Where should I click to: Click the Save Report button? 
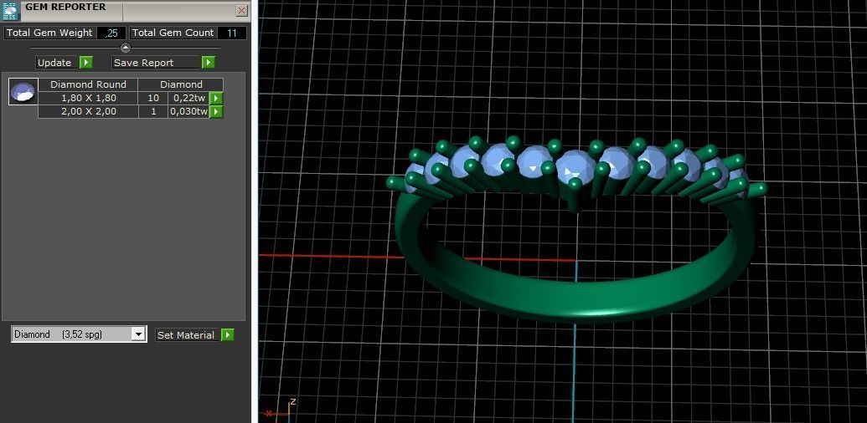point(155,63)
